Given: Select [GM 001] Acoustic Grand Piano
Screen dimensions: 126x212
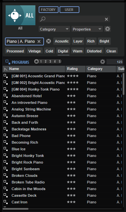Looking at the screenshot, I should coord(38,76).
